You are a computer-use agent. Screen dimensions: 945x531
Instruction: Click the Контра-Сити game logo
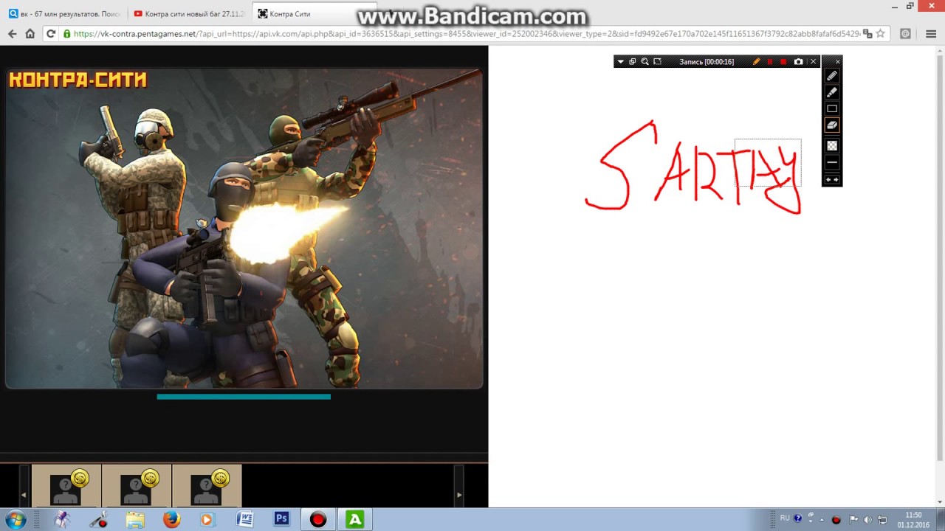(78, 80)
